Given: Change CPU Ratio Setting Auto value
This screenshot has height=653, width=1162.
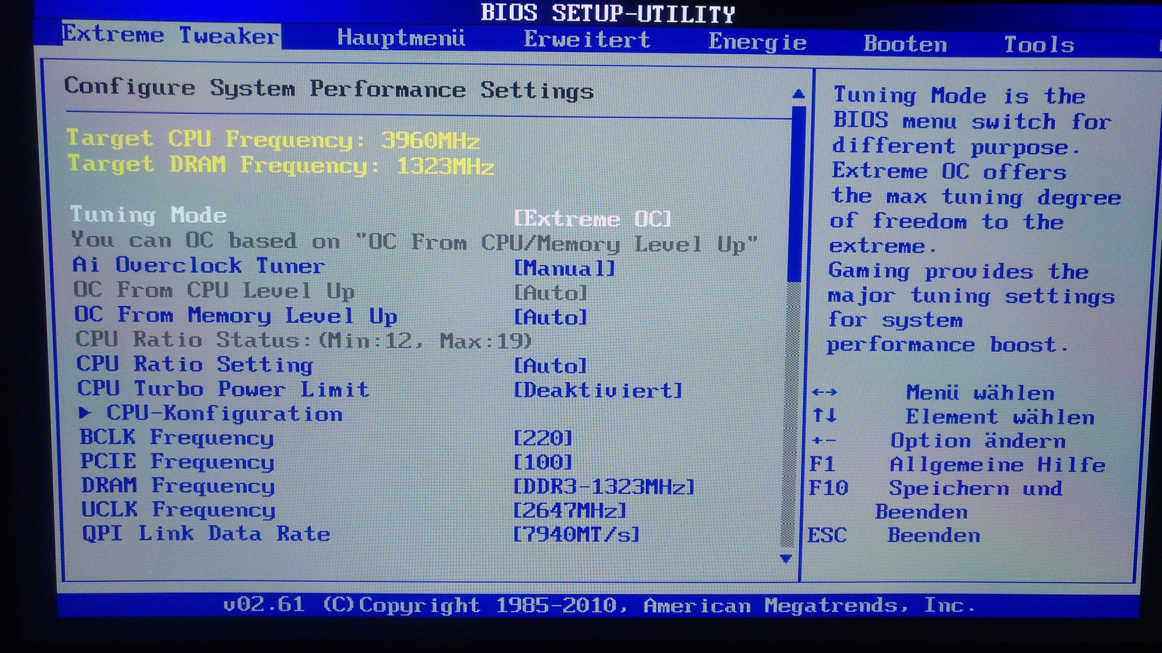Looking at the screenshot, I should coord(550,365).
